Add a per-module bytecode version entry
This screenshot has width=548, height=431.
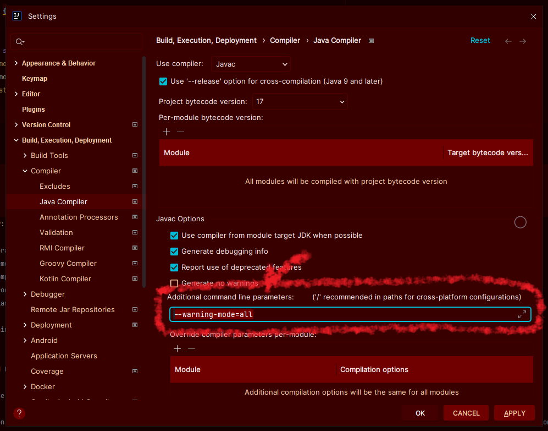pyautogui.click(x=167, y=132)
